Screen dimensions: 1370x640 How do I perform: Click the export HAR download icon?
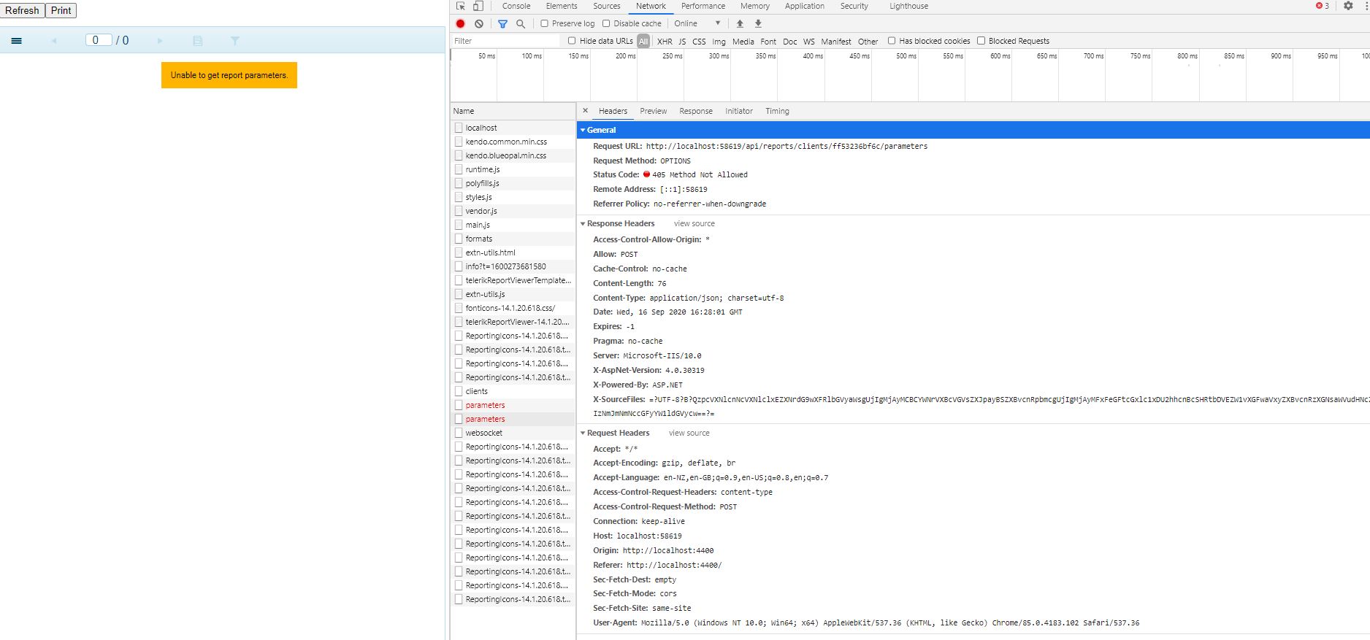[758, 23]
